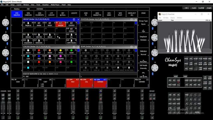This screenshot has height=120, width=213.
Task: Change Group Type Norm soft button
Action: 143,25
